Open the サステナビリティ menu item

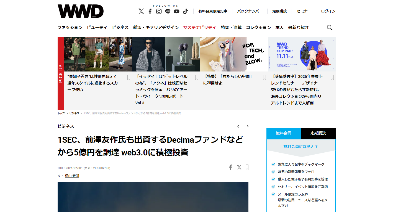[x=199, y=28]
